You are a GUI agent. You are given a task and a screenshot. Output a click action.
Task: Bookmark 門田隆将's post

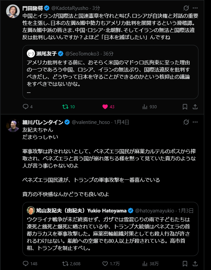tap(185, 107)
